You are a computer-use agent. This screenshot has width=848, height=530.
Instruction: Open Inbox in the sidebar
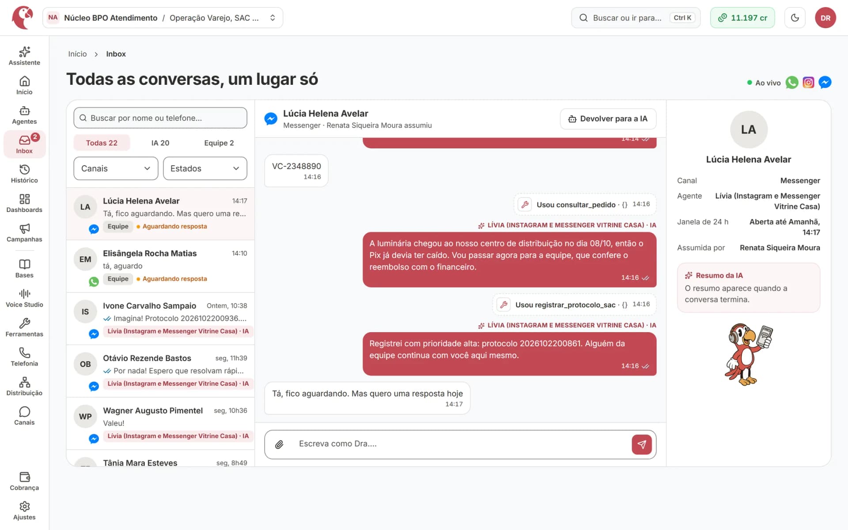point(24,144)
